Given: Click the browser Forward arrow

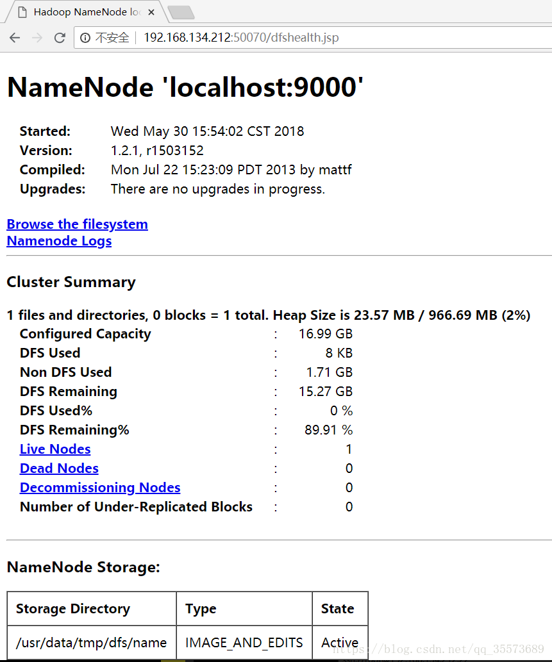Looking at the screenshot, I should pos(37,38).
